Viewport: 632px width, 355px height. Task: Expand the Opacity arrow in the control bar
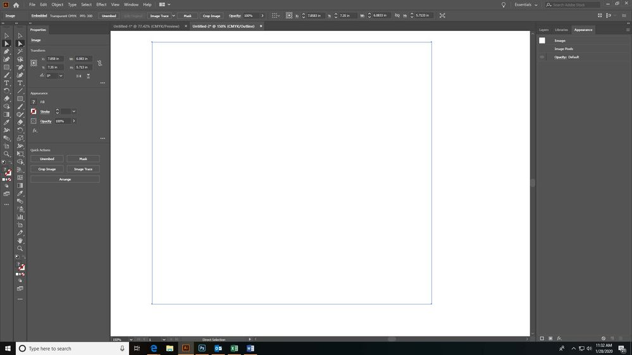(263, 16)
